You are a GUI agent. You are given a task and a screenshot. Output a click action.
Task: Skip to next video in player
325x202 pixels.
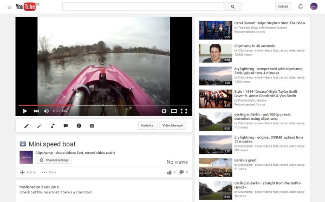click(x=36, y=111)
